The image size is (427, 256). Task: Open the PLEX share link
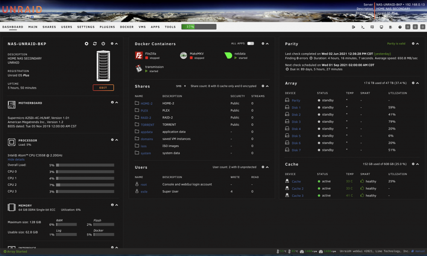click(144, 111)
